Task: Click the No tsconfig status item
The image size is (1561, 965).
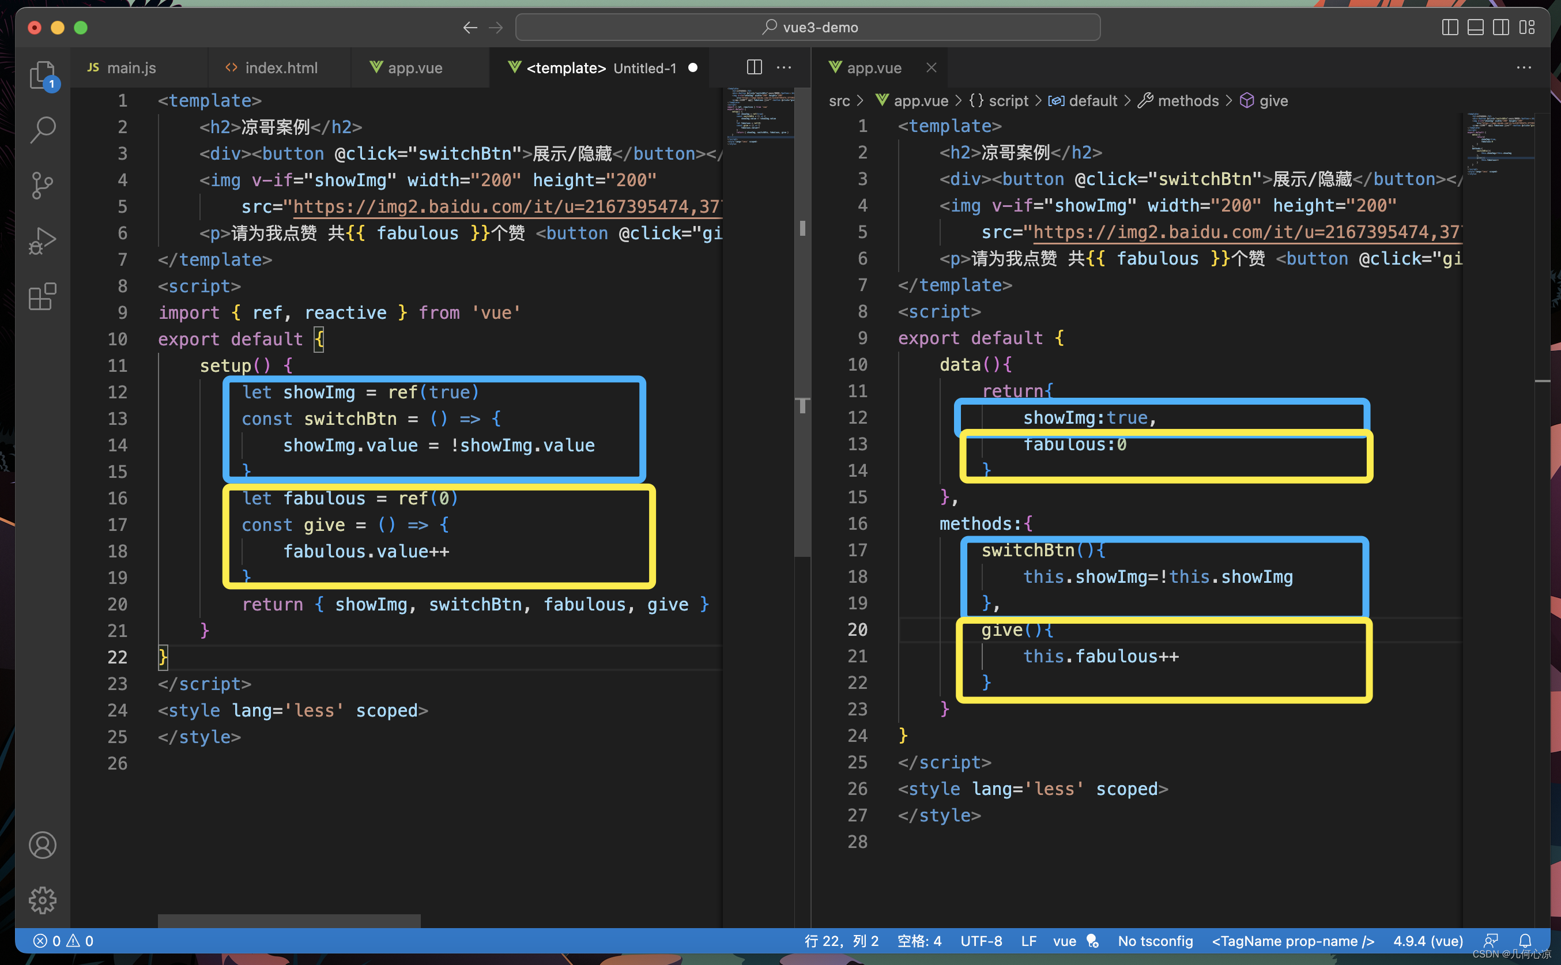Action: point(1155,941)
